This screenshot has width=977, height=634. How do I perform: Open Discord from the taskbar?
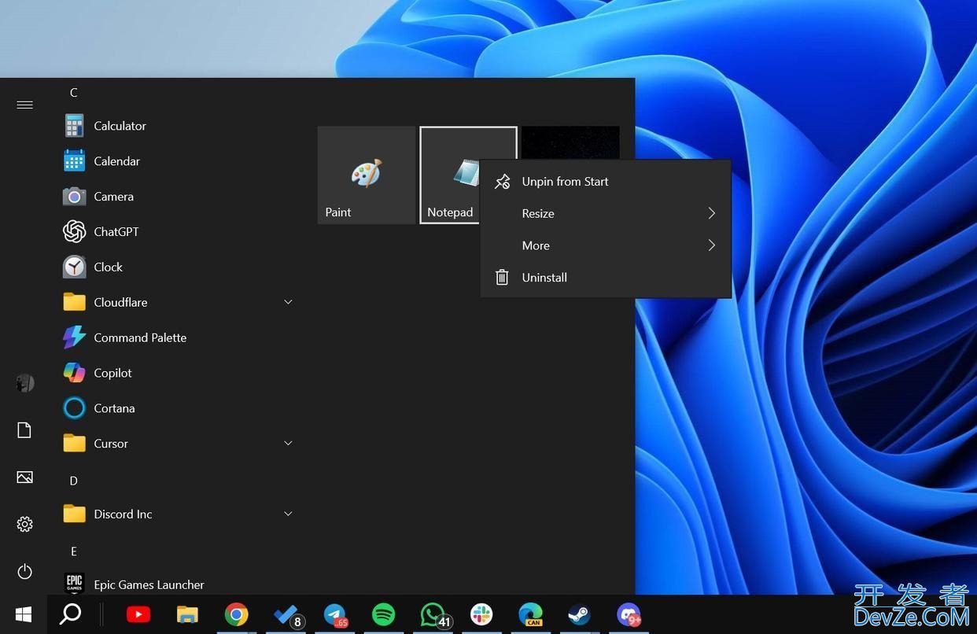click(629, 614)
